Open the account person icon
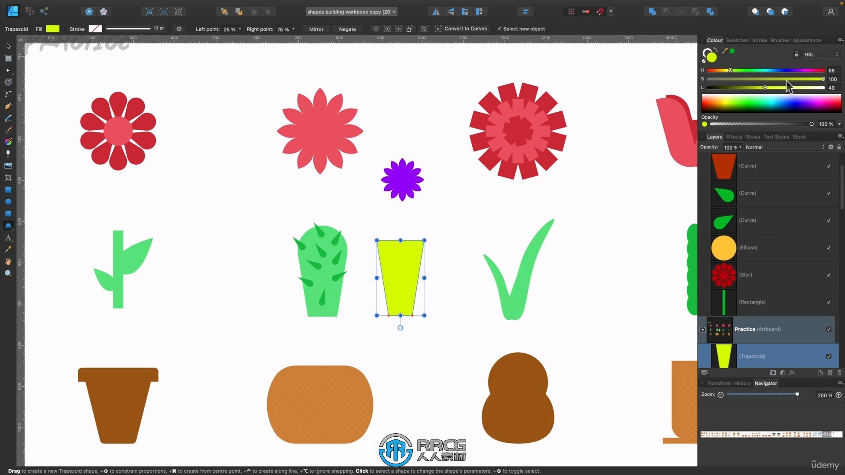The width and height of the screenshot is (845, 475). (830, 12)
